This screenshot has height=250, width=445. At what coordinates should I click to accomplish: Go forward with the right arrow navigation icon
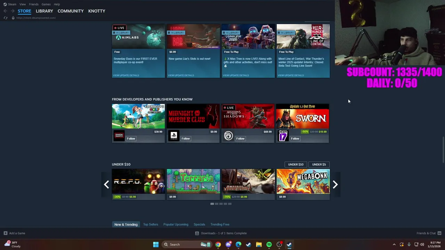pyautogui.click(x=13, y=11)
